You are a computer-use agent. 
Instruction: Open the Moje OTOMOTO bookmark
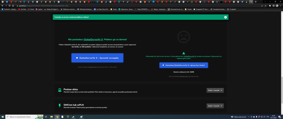coord(142,9)
